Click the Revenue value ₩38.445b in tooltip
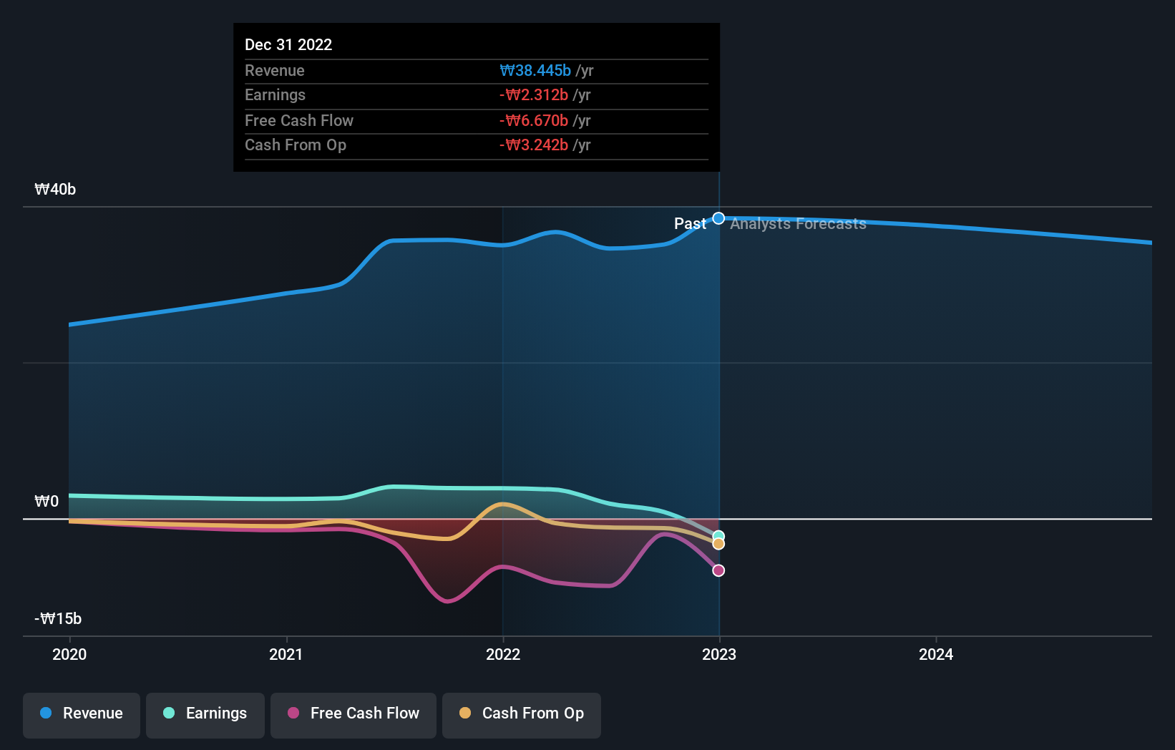The height and width of the screenshot is (750, 1175). click(535, 70)
